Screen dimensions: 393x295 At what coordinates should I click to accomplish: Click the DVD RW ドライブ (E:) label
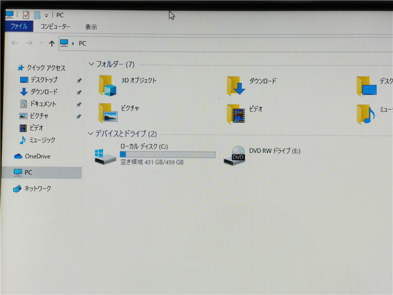click(x=275, y=151)
